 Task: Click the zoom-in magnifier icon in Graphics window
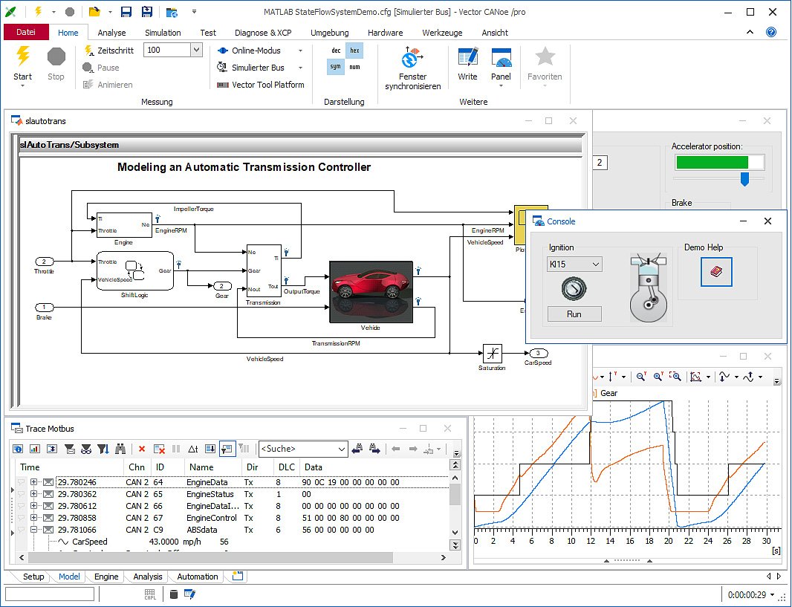click(x=658, y=377)
